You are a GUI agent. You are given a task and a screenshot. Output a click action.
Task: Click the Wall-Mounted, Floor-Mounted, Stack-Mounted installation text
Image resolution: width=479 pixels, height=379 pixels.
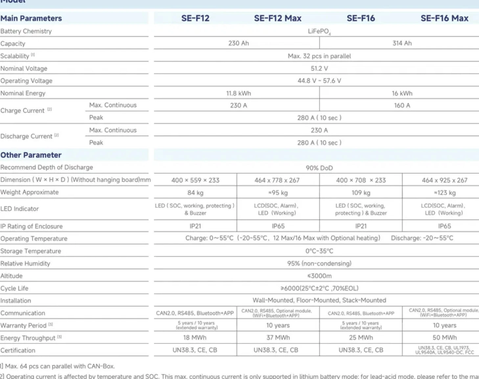click(319, 300)
